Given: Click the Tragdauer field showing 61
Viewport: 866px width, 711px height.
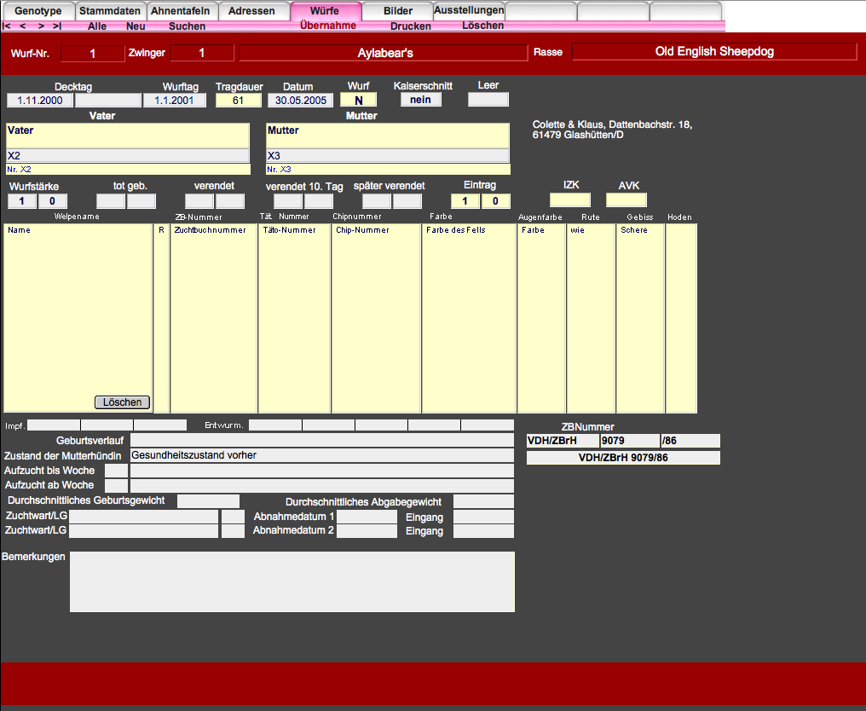Looking at the screenshot, I should coord(238,101).
